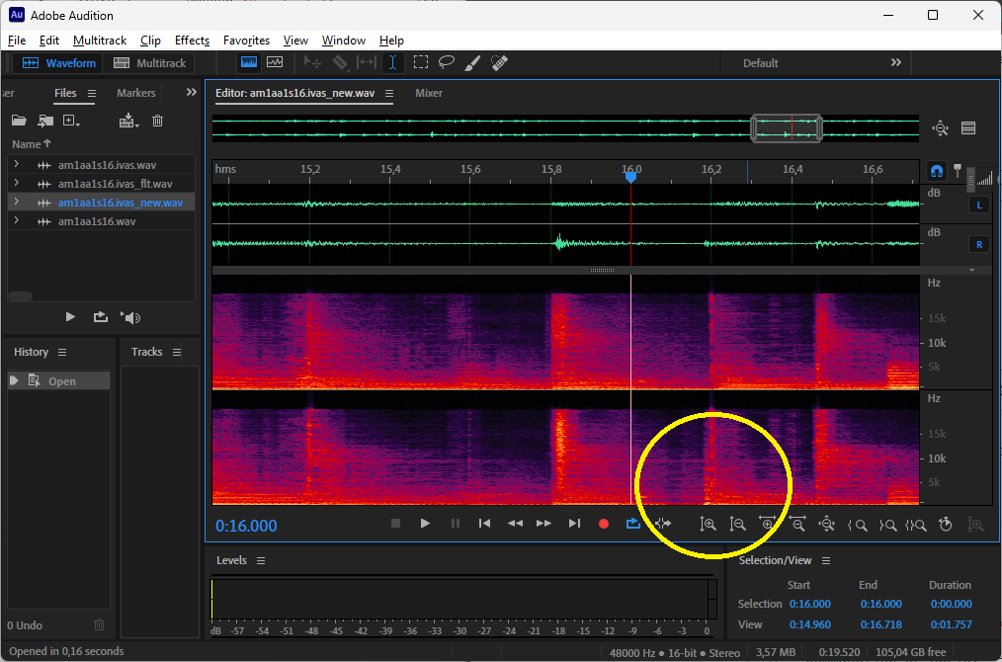The image size is (1002, 662).
Task: Click the Zoom In Amplitude icon
Action: pos(708,525)
